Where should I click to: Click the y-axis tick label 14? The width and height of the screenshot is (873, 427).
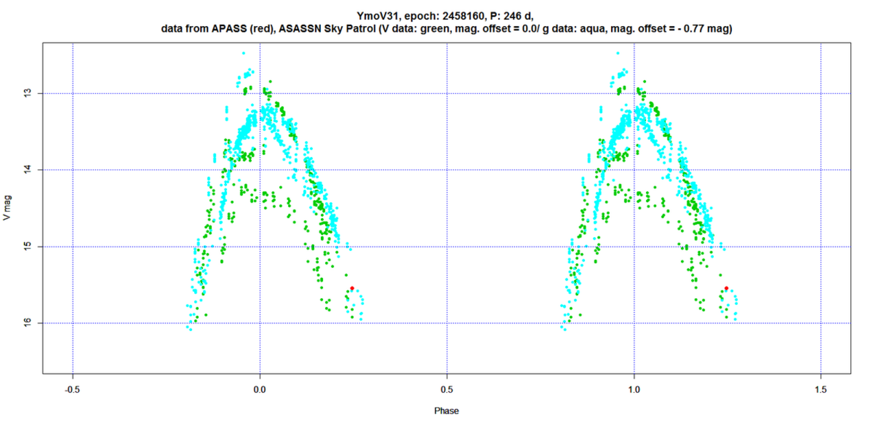(x=28, y=170)
